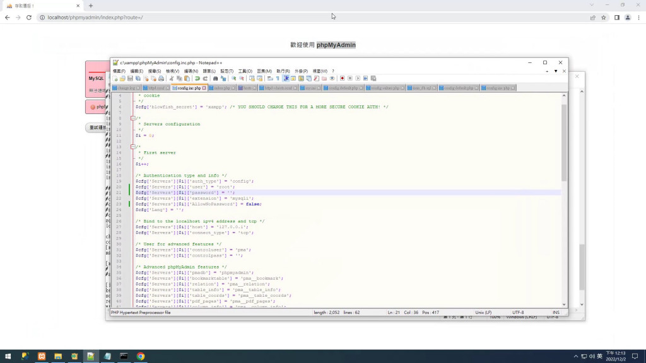The width and height of the screenshot is (646, 363).
Task: Toggle the highlighted indent guide toolbar button
Action: click(286, 79)
